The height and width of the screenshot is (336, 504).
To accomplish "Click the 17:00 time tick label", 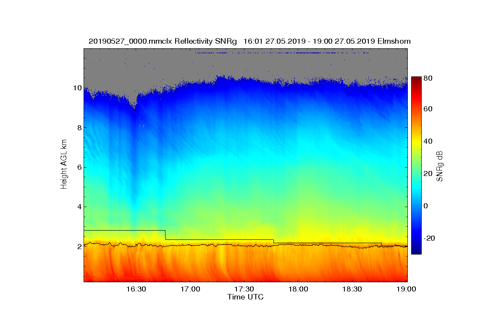I will pos(190,289).
